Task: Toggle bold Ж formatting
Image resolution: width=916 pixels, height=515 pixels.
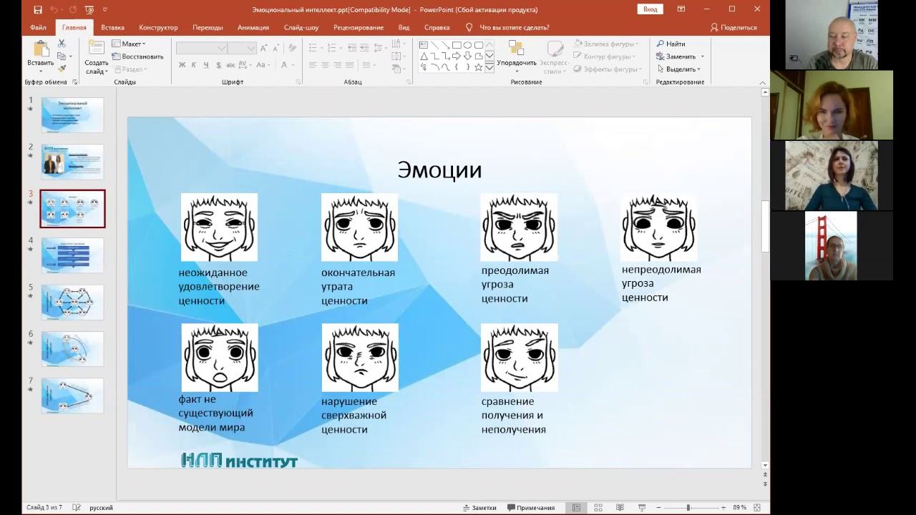Action: [x=182, y=64]
